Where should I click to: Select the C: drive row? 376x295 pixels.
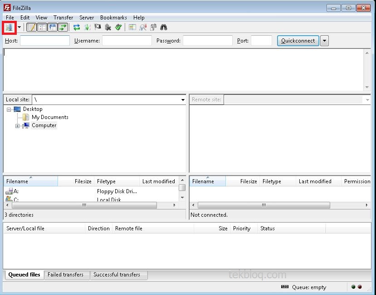point(91,199)
